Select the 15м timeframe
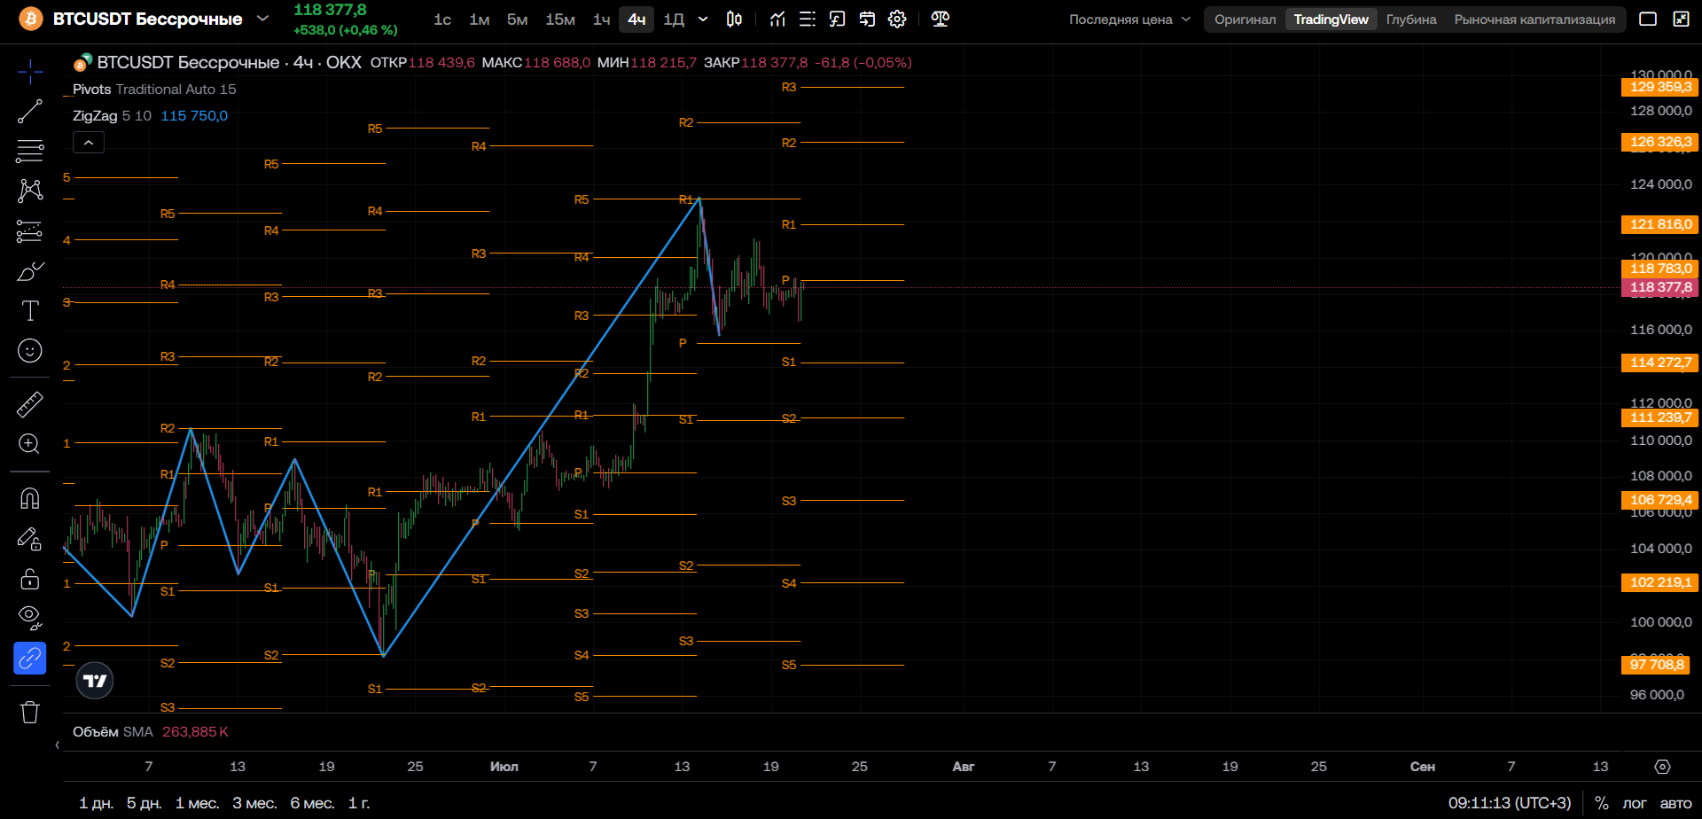The width and height of the screenshot is (1702, 819). tap(560, 19)
